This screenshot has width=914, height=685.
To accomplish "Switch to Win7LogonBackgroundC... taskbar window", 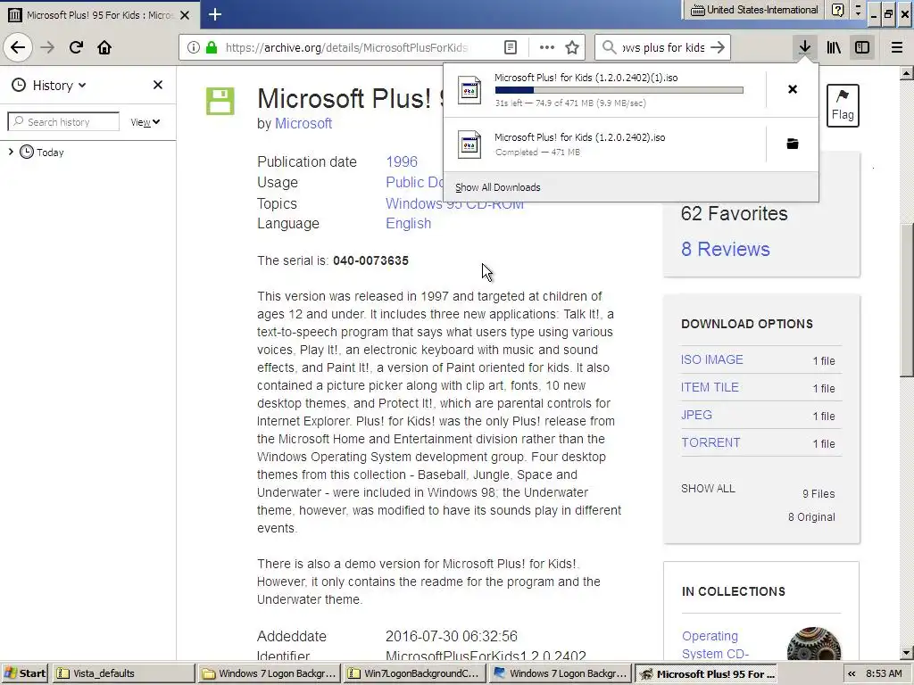I will coord(414,673).
